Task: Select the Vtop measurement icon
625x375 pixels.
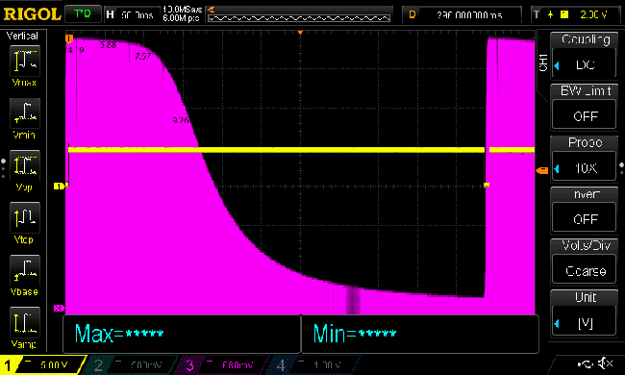Action: [x=24, y=218]
